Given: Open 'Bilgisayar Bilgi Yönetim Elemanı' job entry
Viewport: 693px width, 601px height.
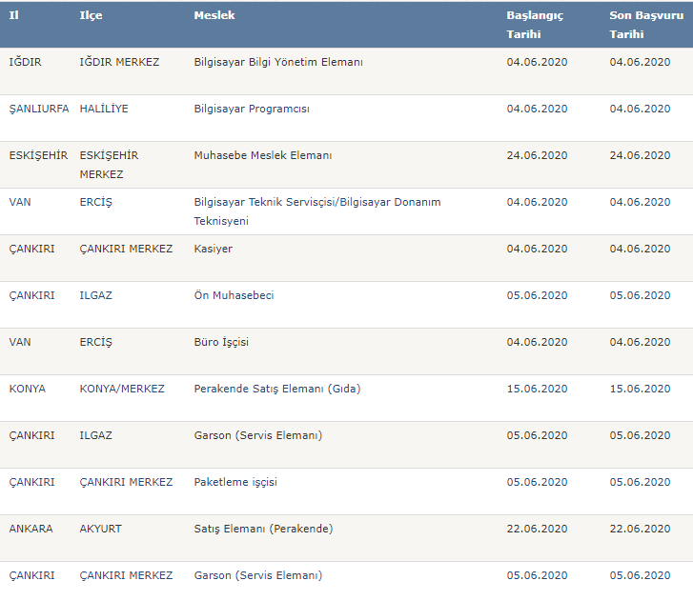Looking at the screenshot, I should click(x=278, y=62).
